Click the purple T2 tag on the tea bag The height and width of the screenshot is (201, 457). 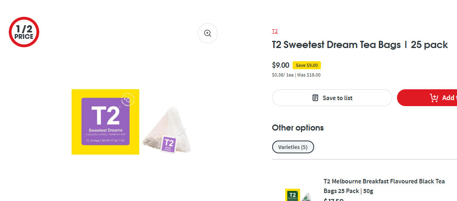pos(168,144)
